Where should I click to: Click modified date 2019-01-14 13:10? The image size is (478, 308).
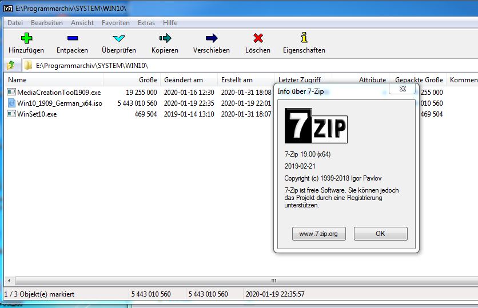point(189,114)
